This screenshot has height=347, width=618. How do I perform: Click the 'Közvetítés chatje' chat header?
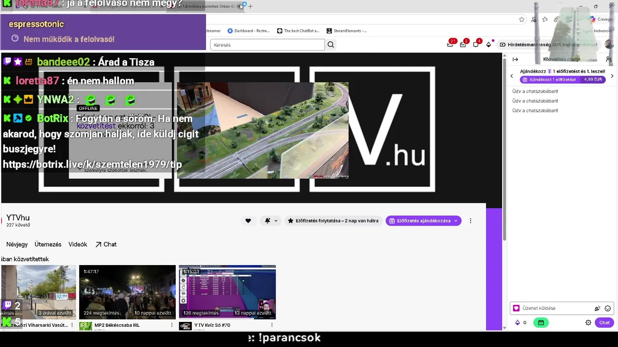click(562, 59)
